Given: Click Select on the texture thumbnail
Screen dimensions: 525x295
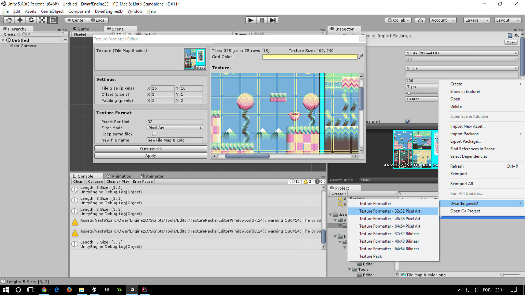Looking at the screenshot, I should (199, 67).
